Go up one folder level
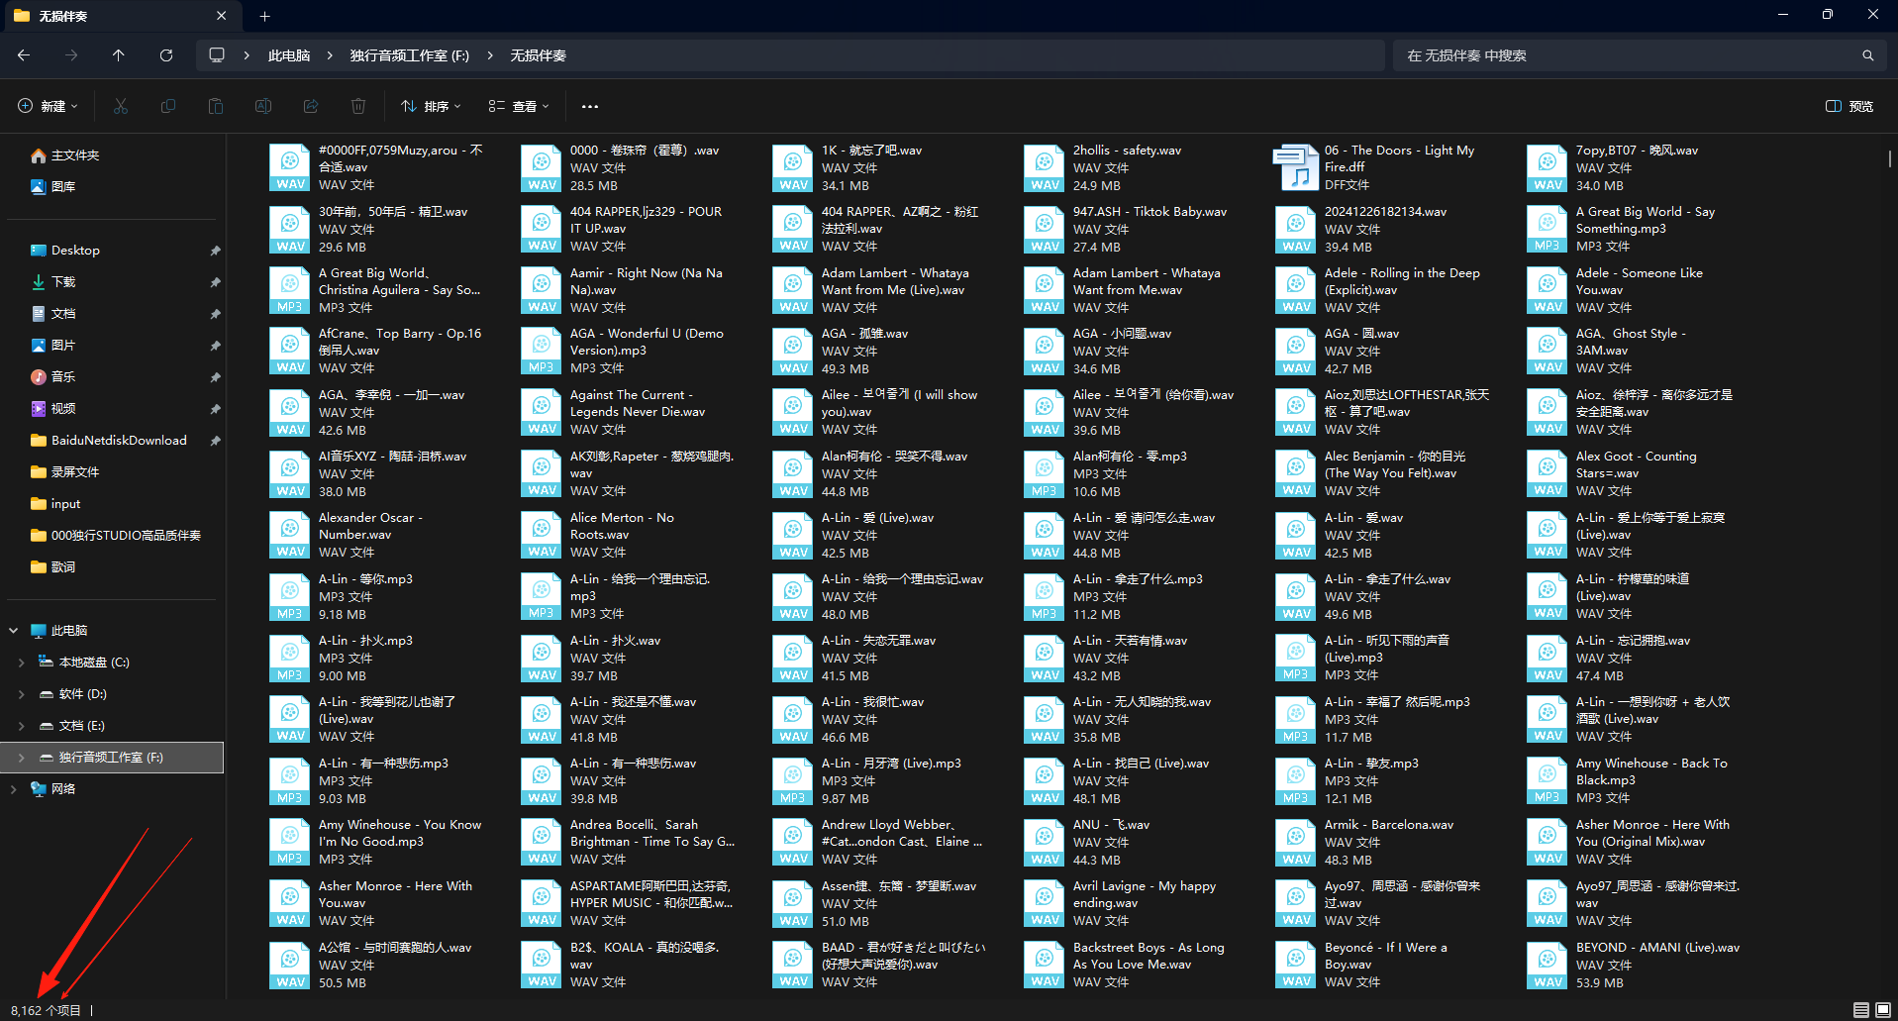 [x=119, y=55]
